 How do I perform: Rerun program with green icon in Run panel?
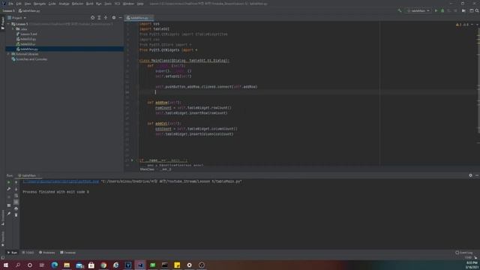pos(9,182)
